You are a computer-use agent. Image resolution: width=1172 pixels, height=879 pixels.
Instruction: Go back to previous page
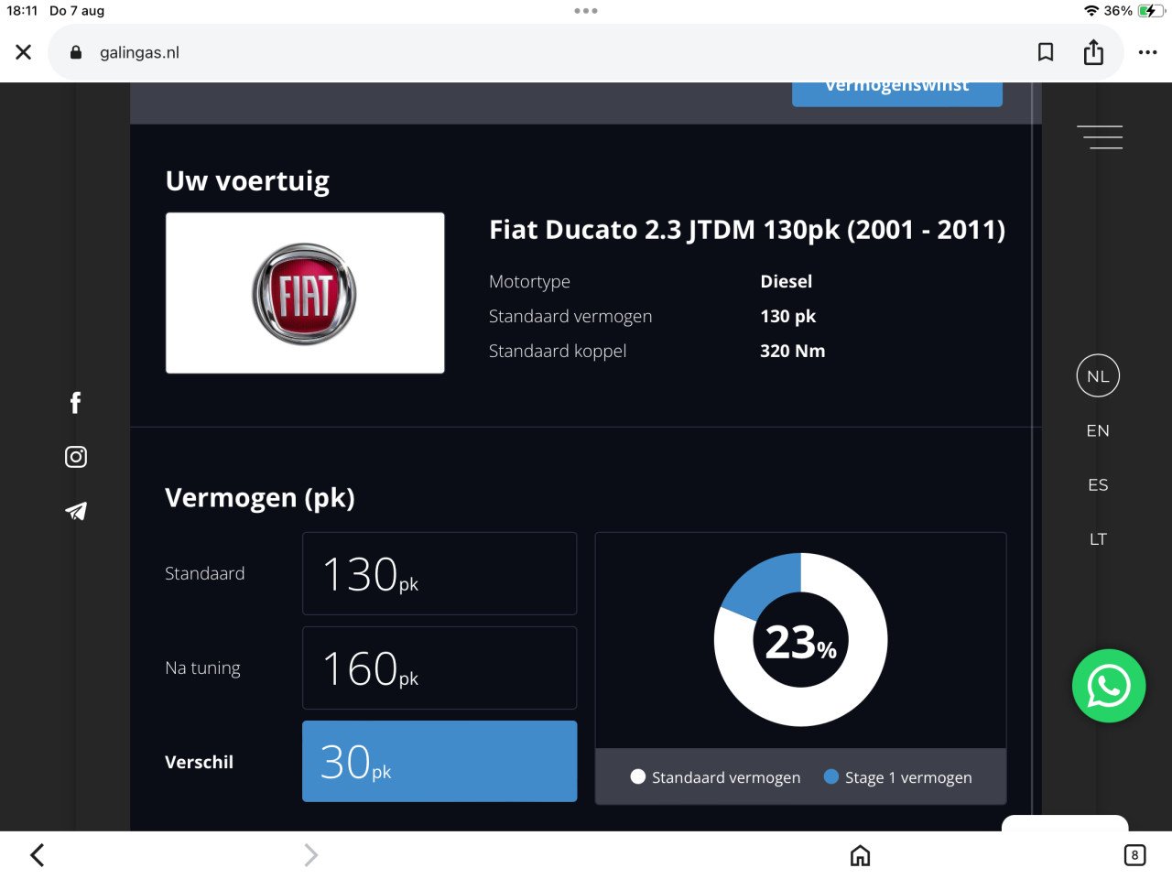point(38,855)
